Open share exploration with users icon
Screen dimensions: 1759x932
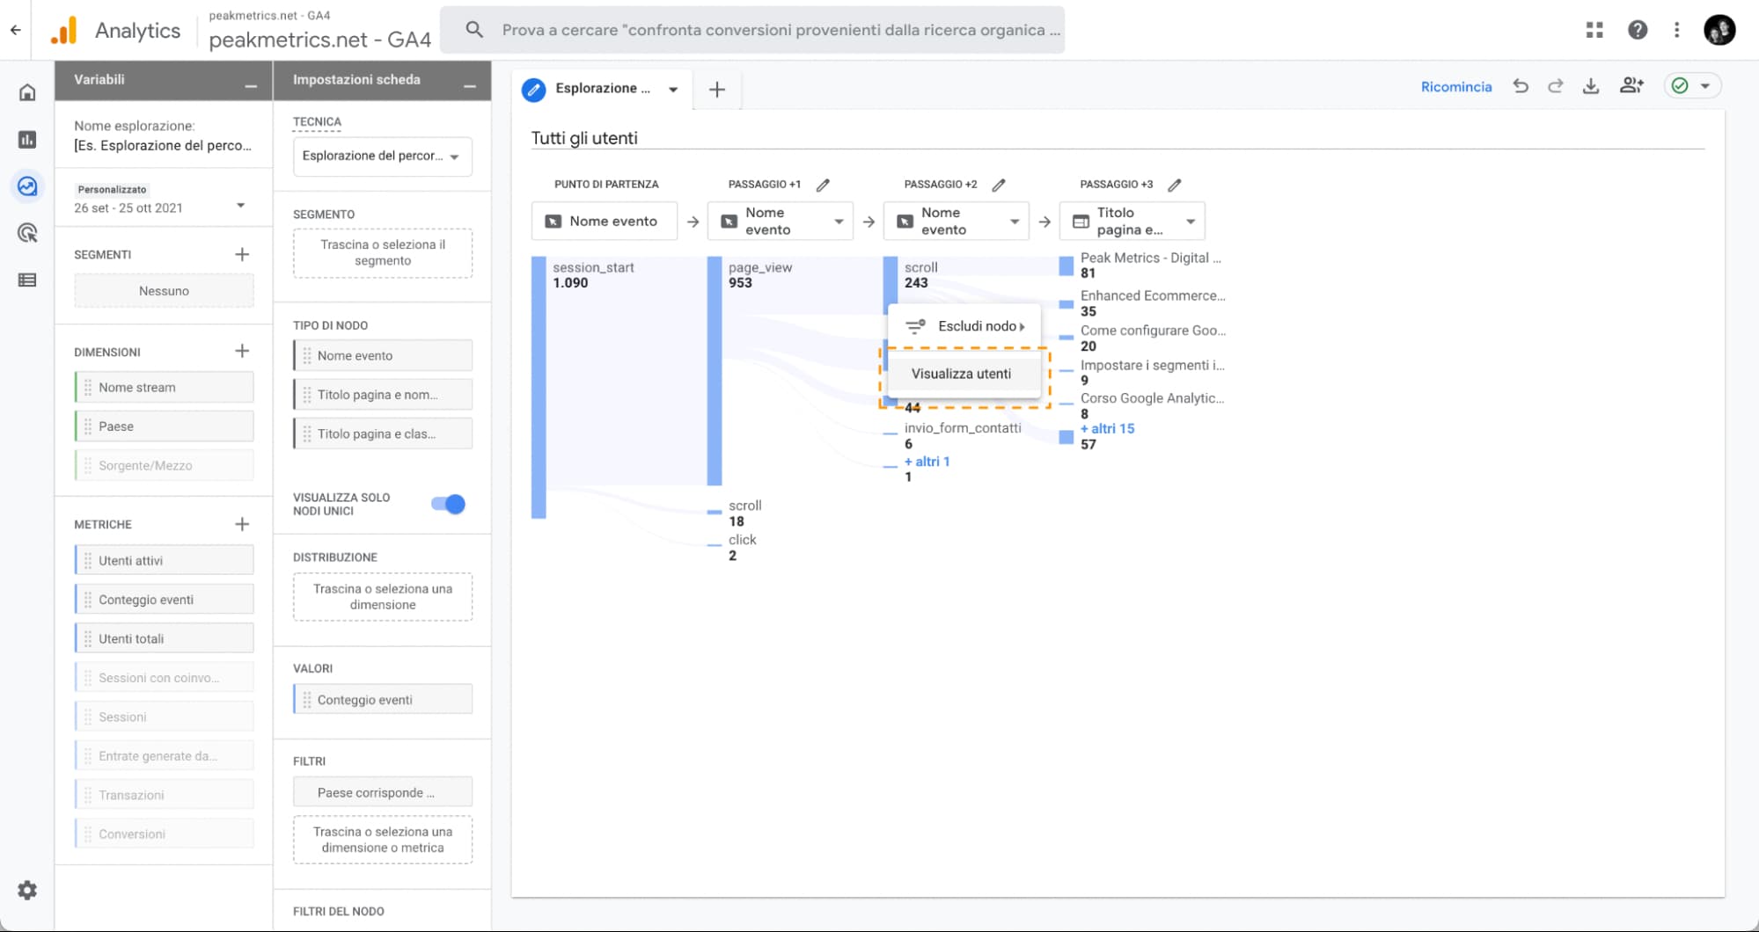click(1631, 85)
